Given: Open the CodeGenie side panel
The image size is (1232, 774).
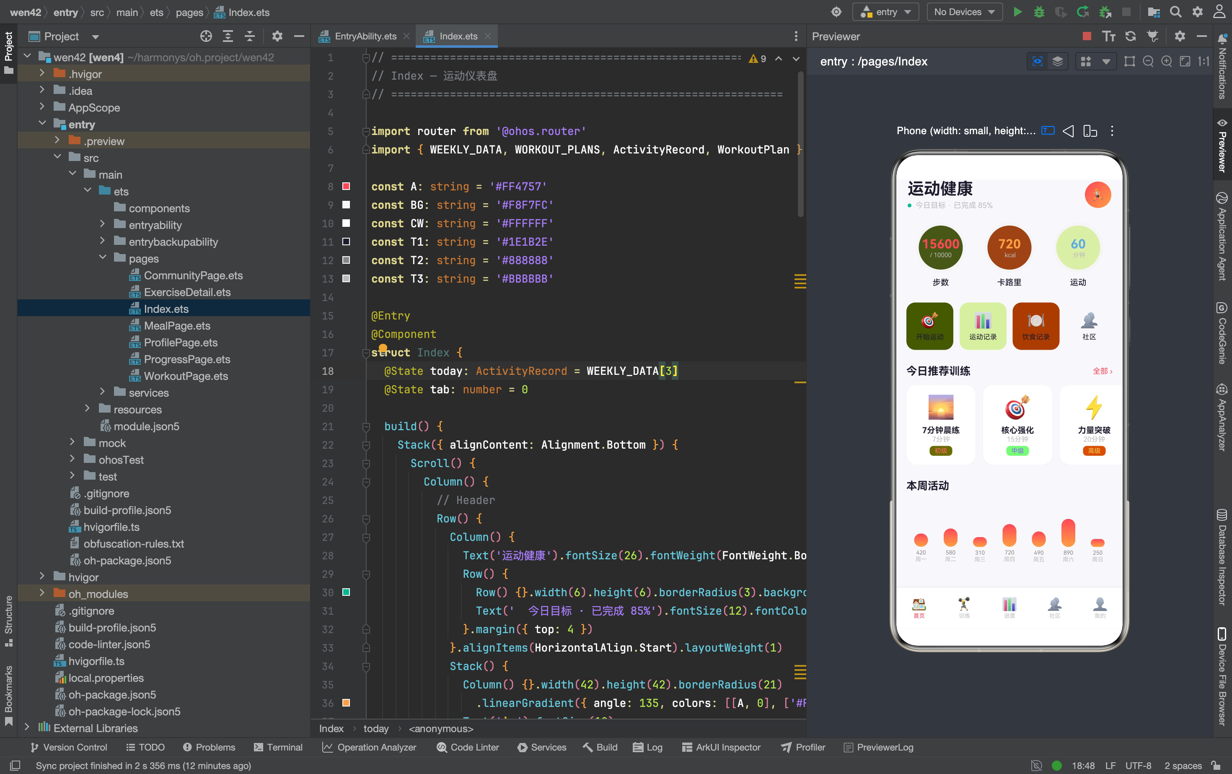Looking at the screenshot, I should point(1222,333).
